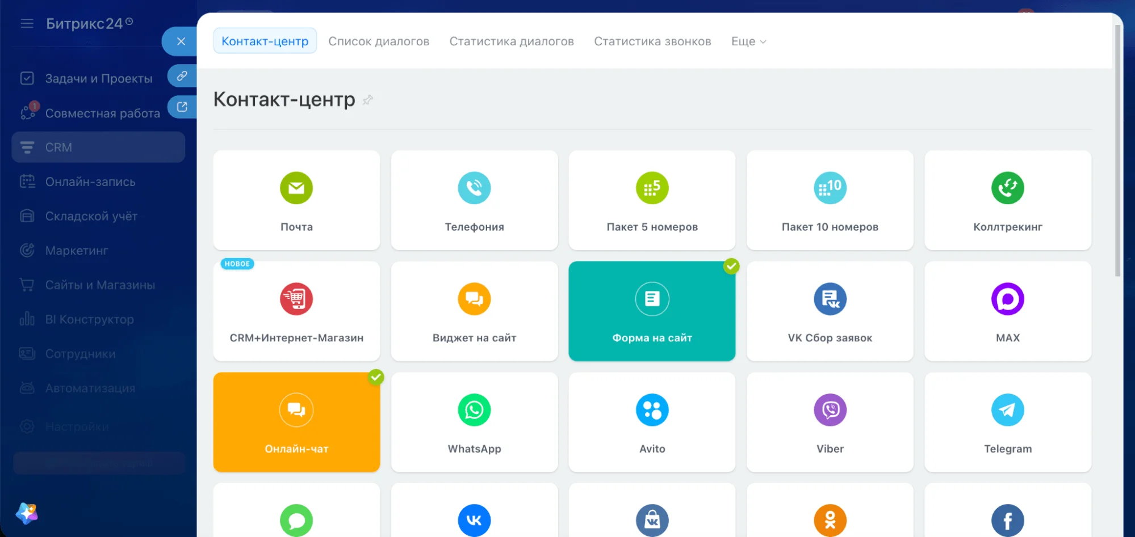The height and width of the screenshot is (537, 1135).
Task: Select the Пакет 5 номеров icon
Action: [x=652, y=188]
